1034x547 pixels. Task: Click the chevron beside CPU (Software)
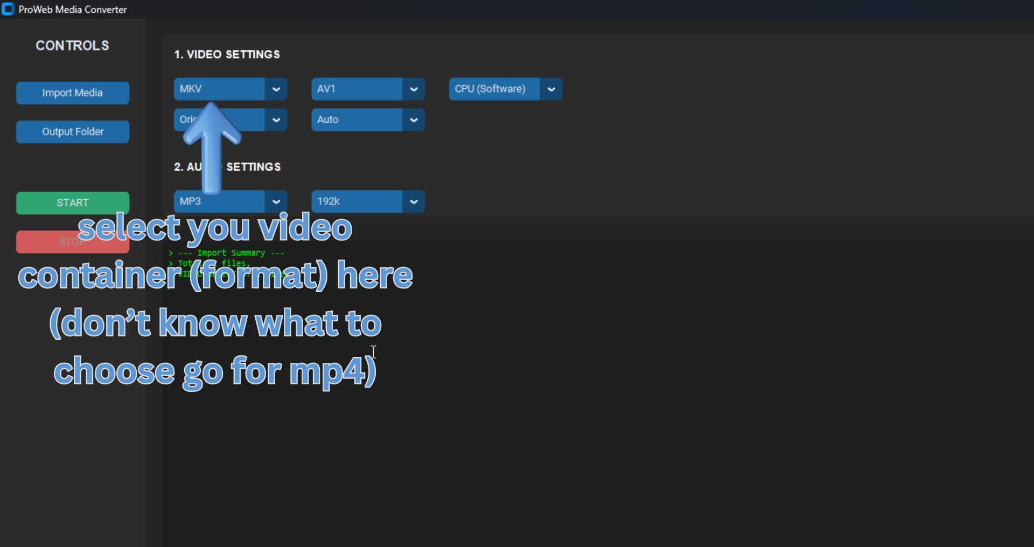tap(551, 89)
